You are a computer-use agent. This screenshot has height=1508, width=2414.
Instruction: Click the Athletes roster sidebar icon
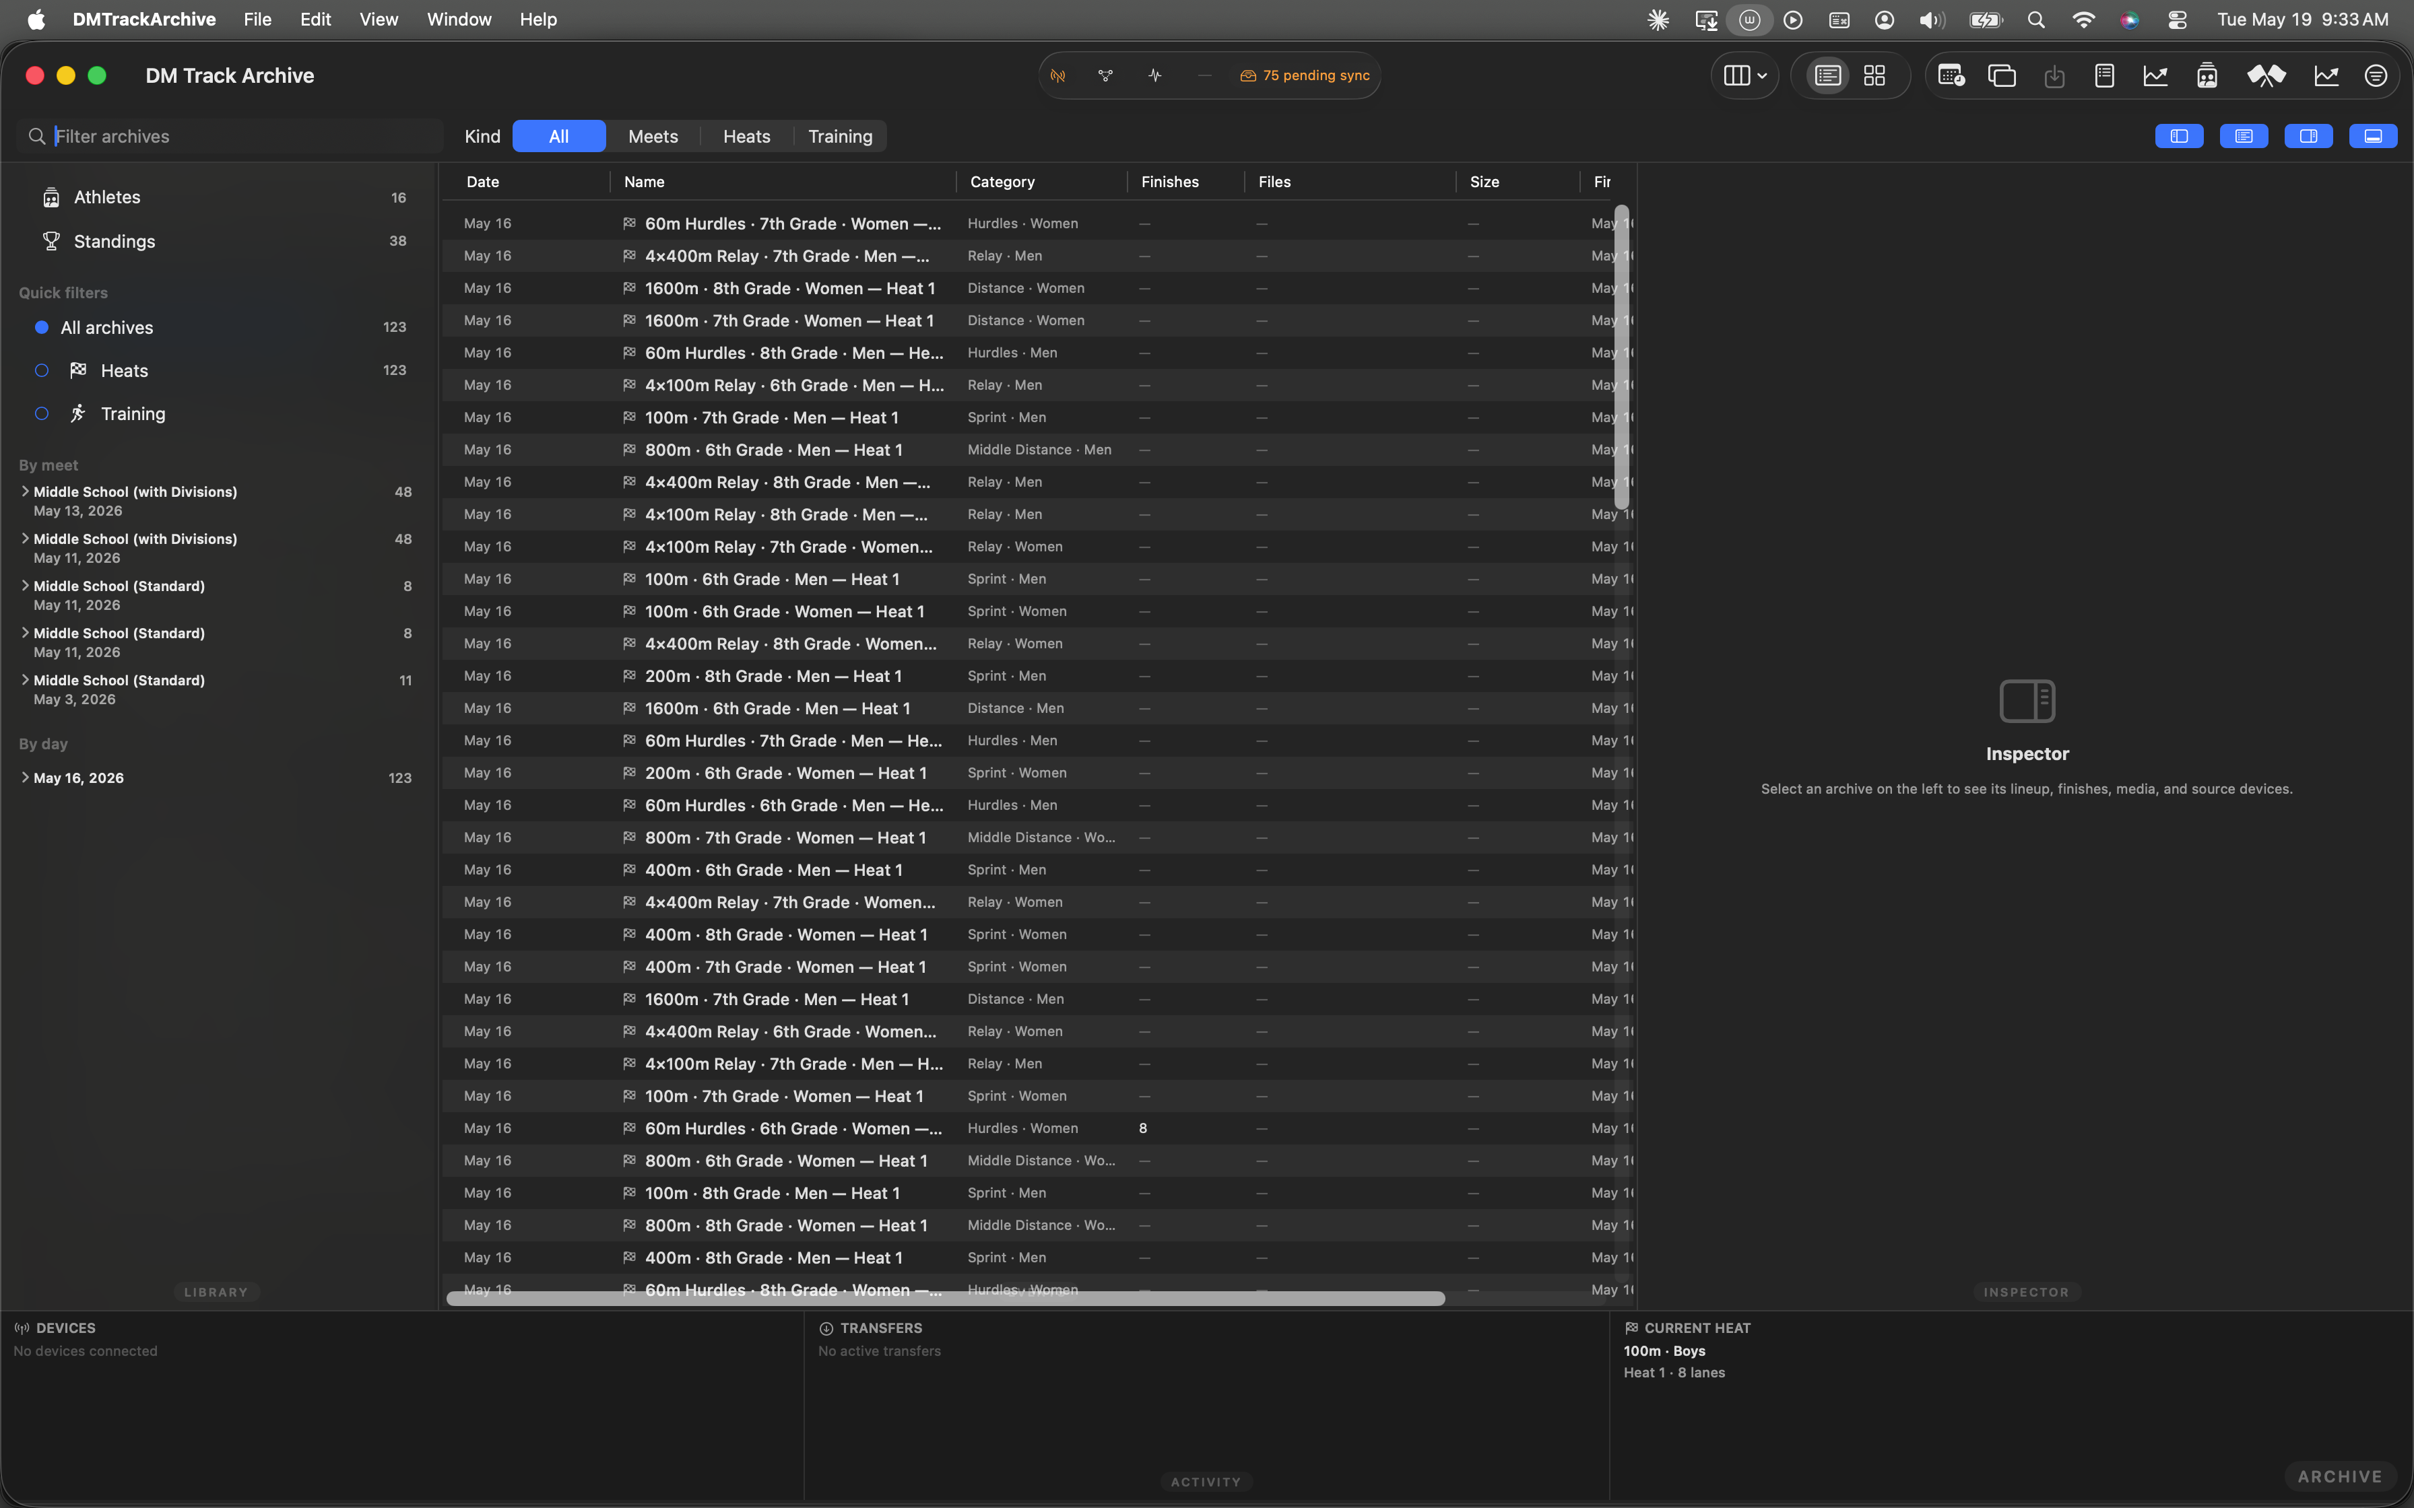(51, 197)
